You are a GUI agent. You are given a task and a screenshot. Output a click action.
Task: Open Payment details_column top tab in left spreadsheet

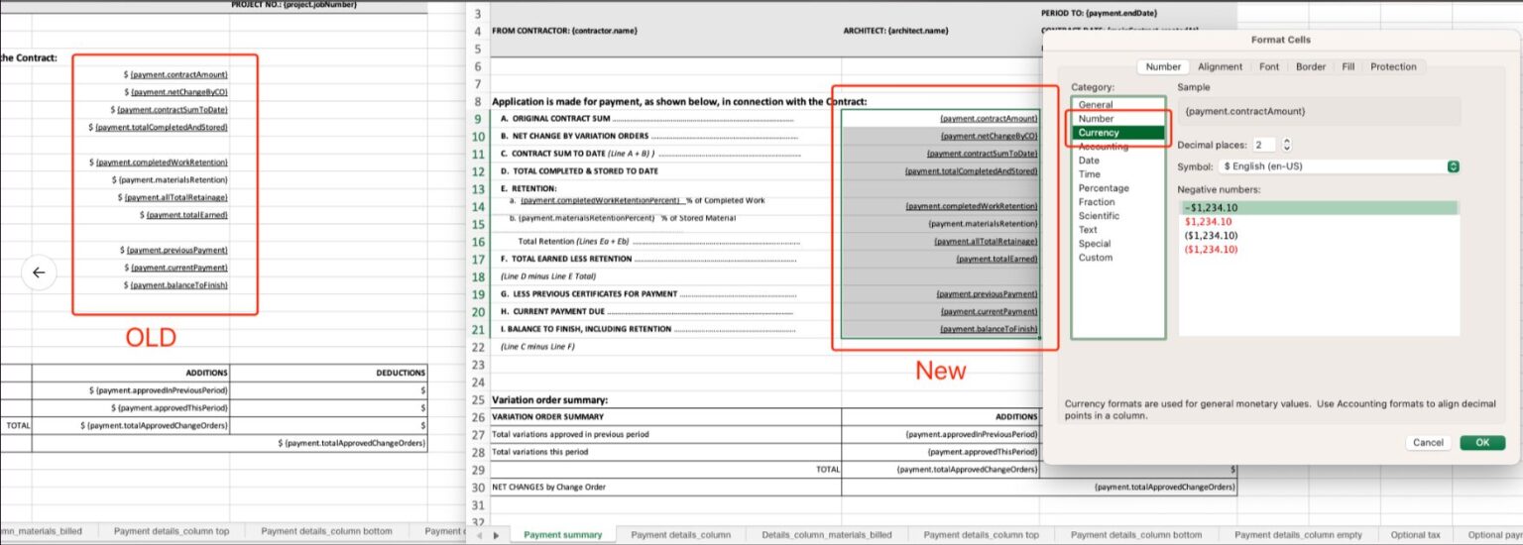pyautogui.click(x=172, y=531)
